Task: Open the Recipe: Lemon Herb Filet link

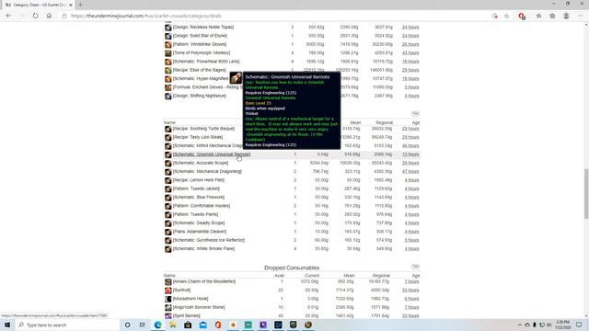Action: click(199, 180)
